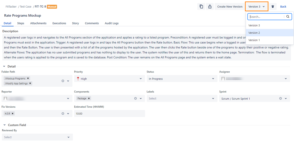Image resolution: width=294 pixels, height=144 pixels.
Task: Switch to the Story tab
Action: pos(75,23)
